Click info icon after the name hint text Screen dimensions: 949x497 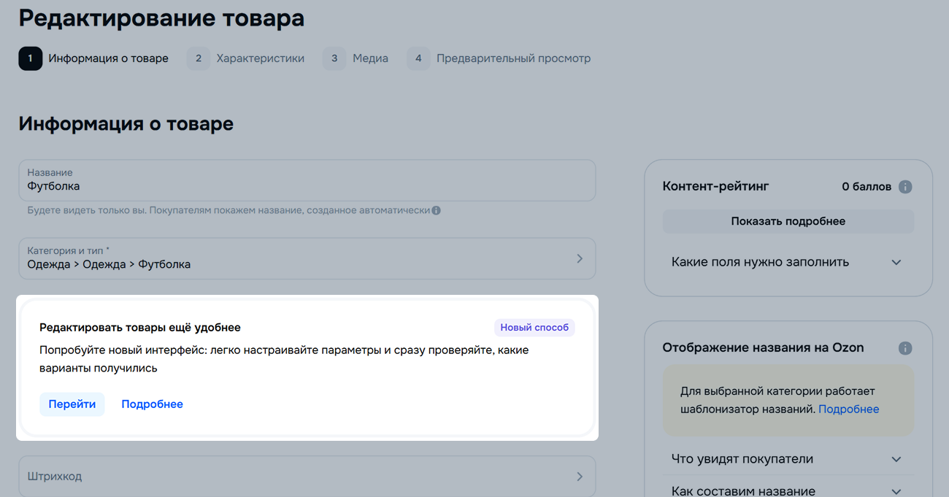point(436,211)
